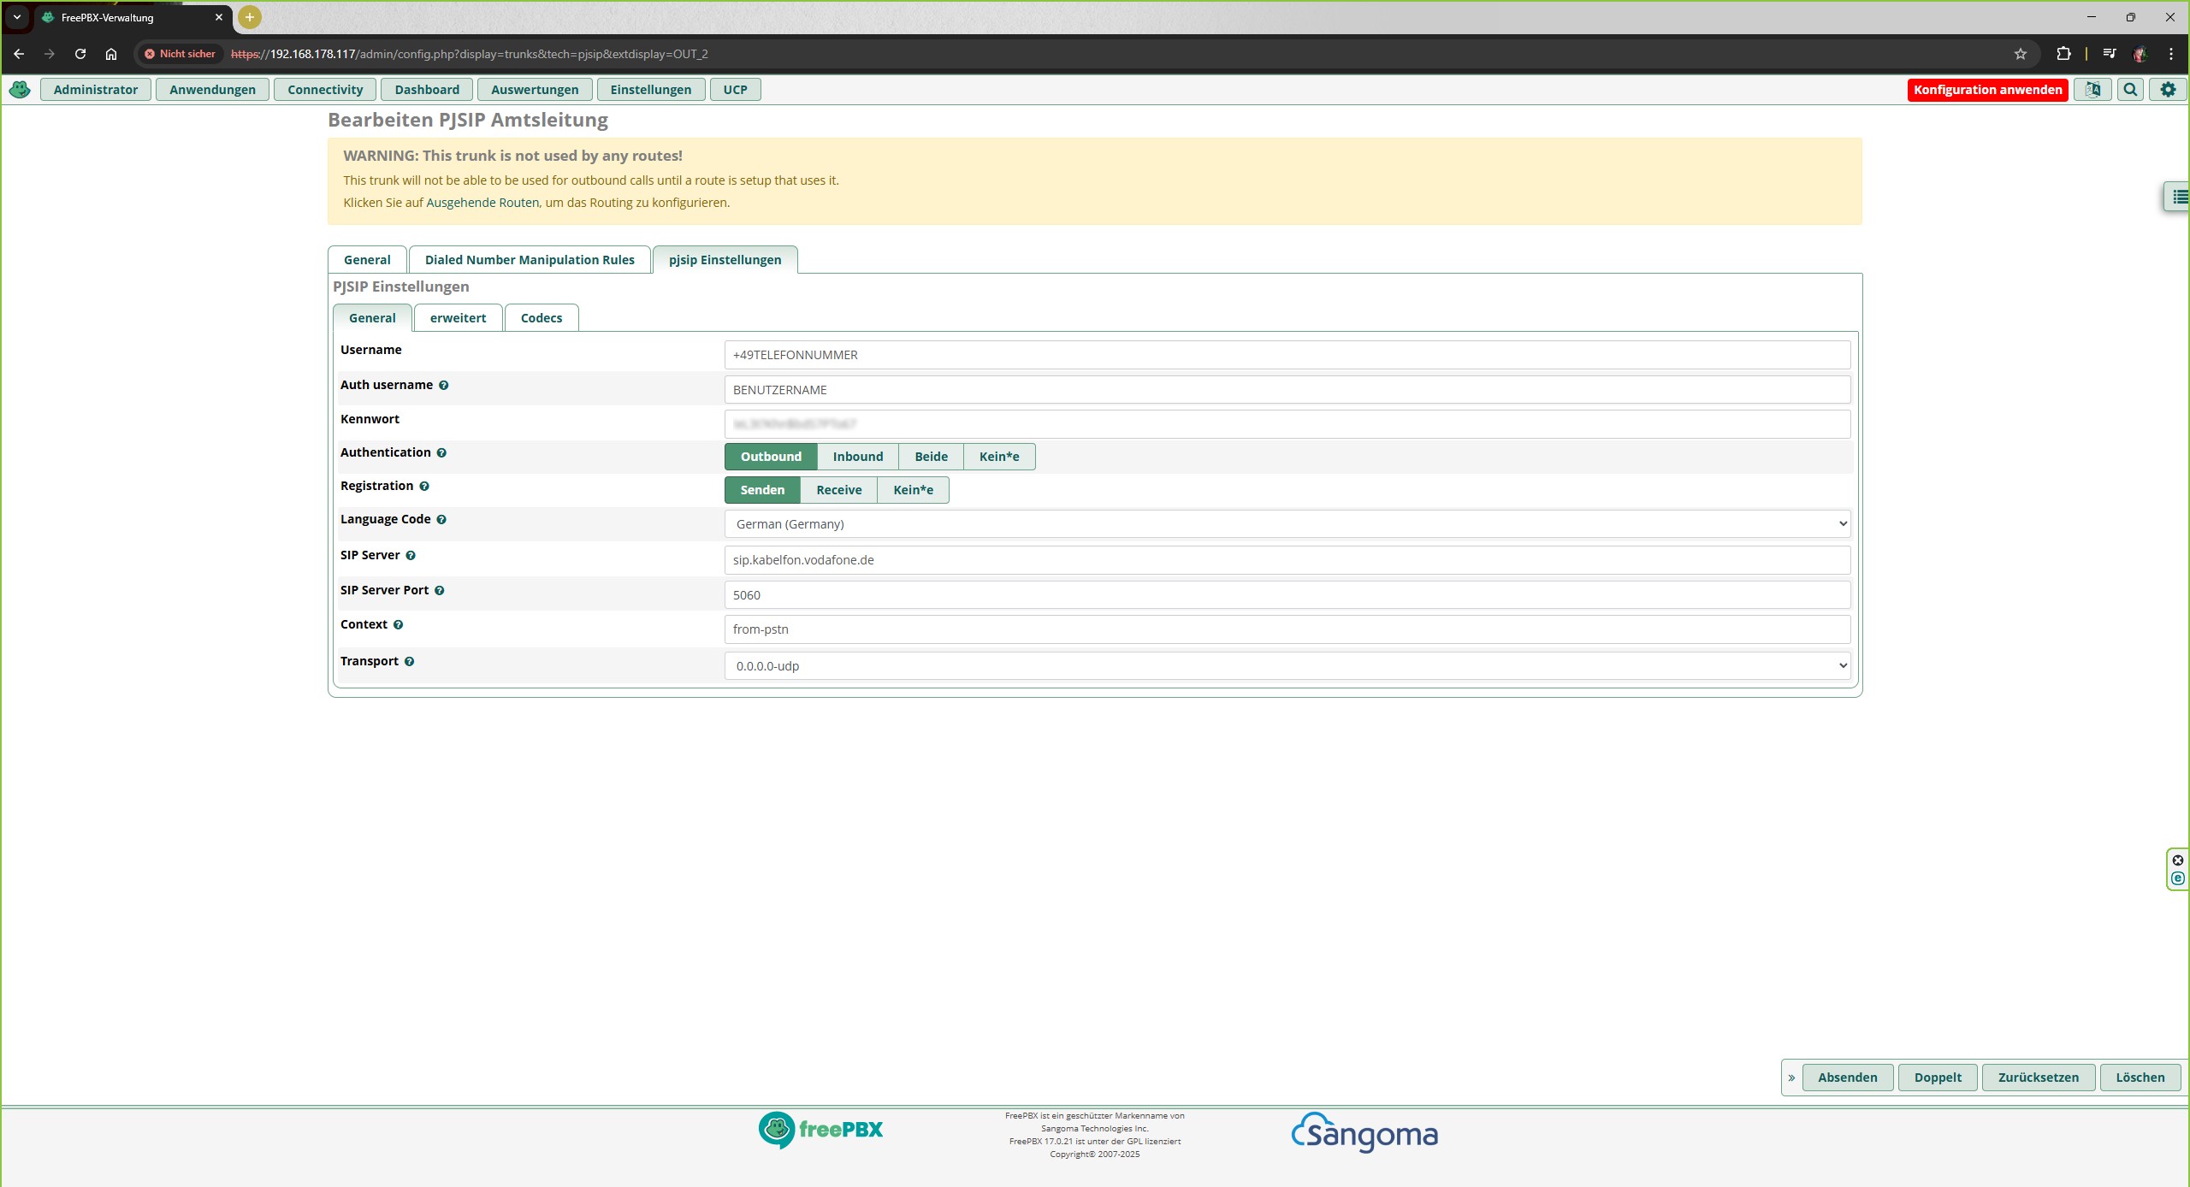The image size is (2190, 1187).
Task: Open the Connectivity menu
Action: point(325,90)
